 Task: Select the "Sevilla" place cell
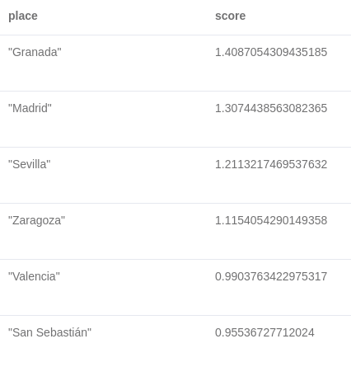30,164
